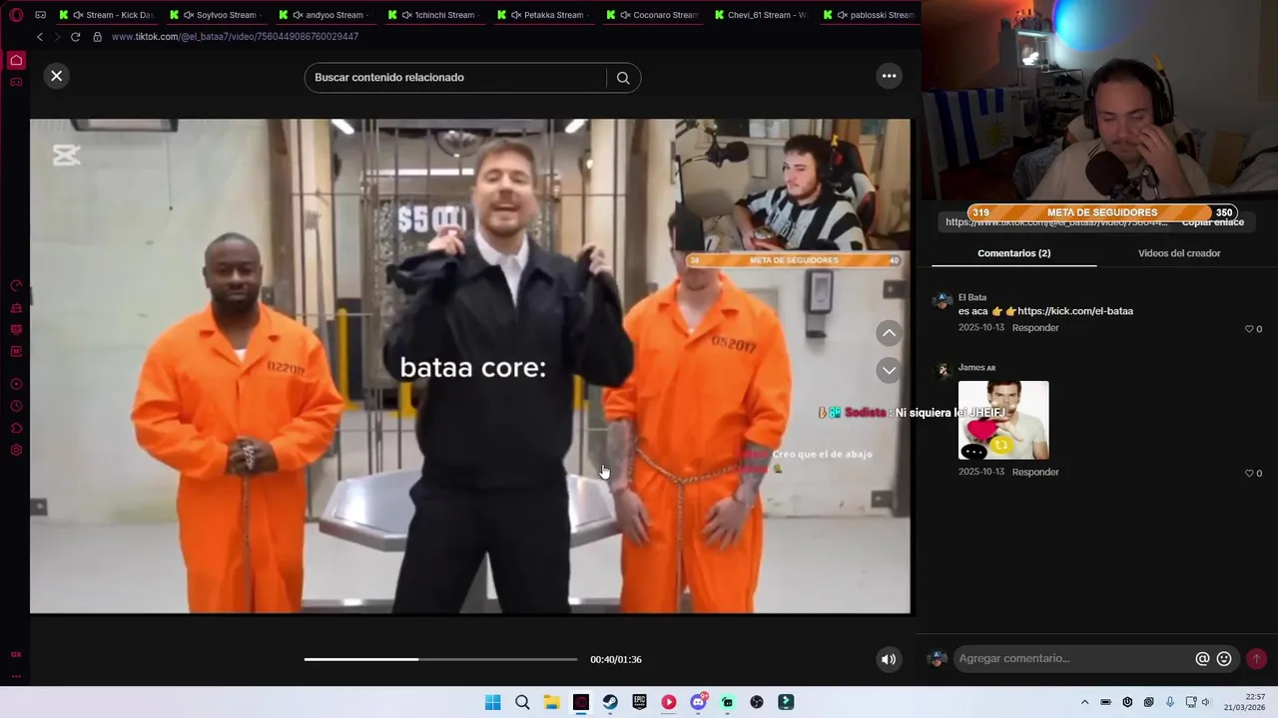Open File Explorer from taskbar
The width and height of the screenshot is (1278, 718).
pos(551,702)
